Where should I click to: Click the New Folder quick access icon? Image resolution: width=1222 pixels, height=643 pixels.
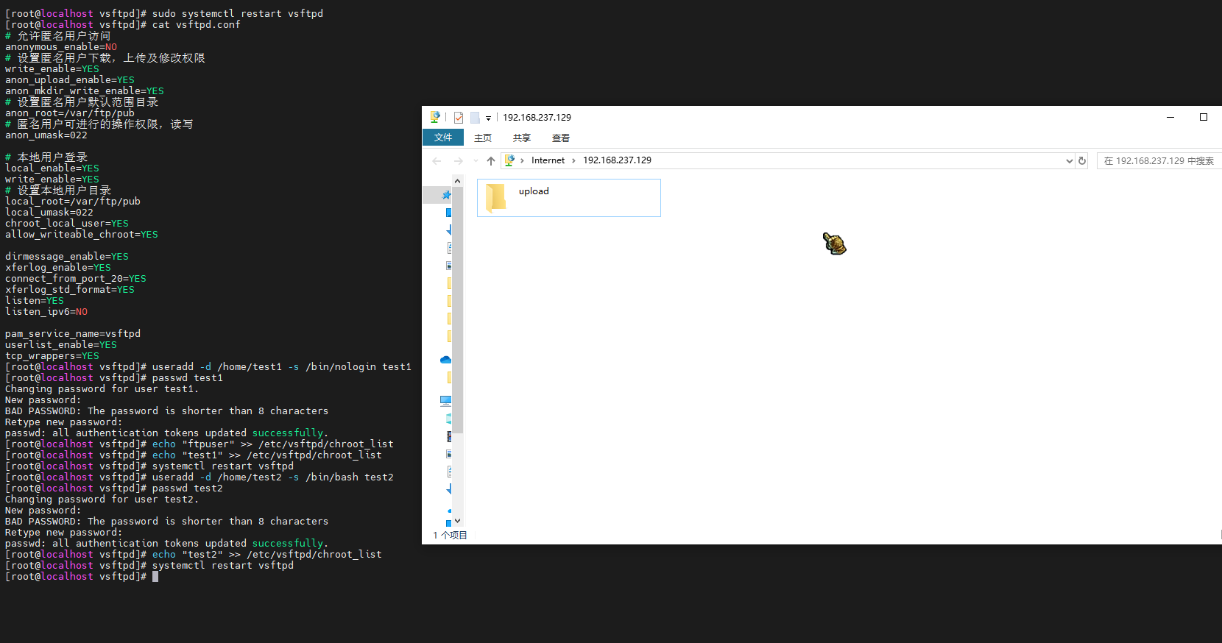click(x=475, y=118)
